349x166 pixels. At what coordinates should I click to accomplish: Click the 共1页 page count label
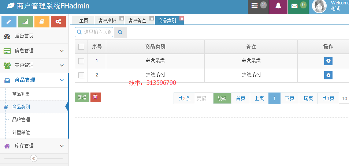(328, 98)
